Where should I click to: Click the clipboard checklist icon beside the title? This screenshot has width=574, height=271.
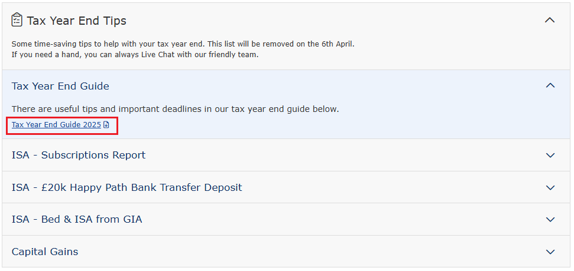17,20
